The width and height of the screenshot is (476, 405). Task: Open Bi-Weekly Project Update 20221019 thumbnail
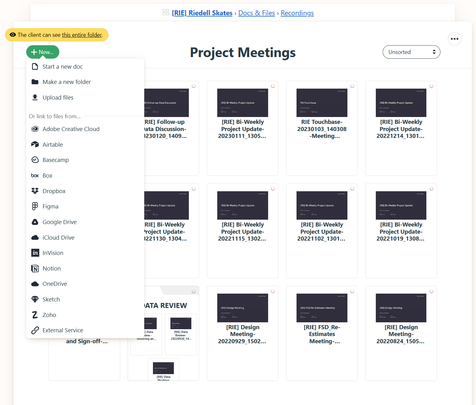click(401, 205)
